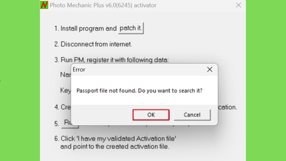Click the 'Install program and' instruction text
The height and width of the screenshot is (161, 286).
[89, 29]
